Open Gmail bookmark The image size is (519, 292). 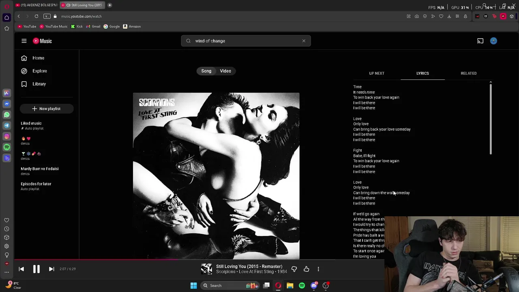coord(93,26)
